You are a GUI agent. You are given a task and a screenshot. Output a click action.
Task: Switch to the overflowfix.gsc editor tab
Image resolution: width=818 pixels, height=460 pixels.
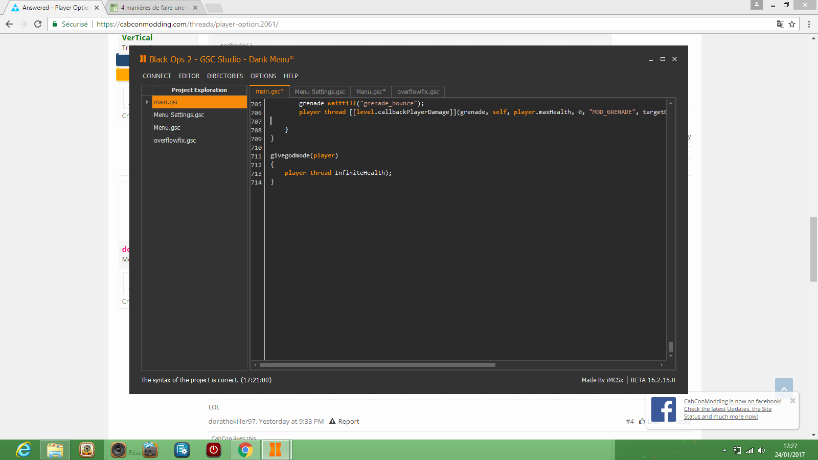(x=418, y=92)
